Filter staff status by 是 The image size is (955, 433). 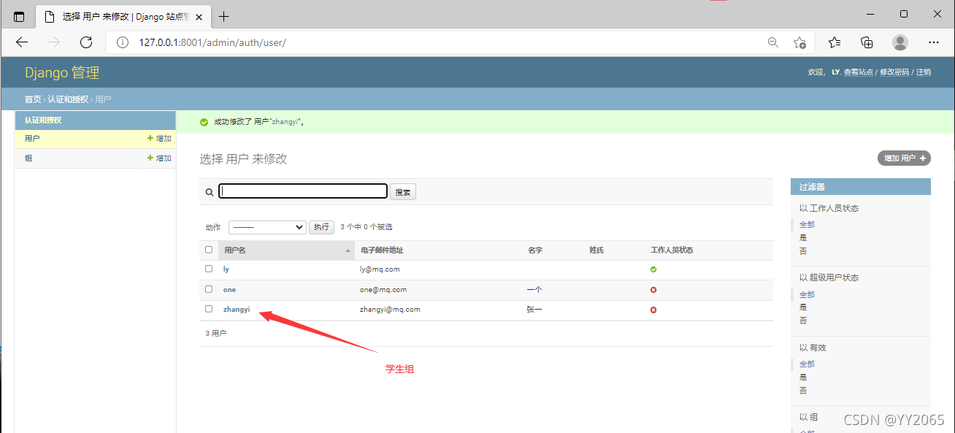point(803,237)
